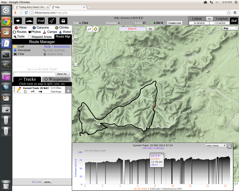
Task: Open the Data dropdown
Action: point(77,23)
